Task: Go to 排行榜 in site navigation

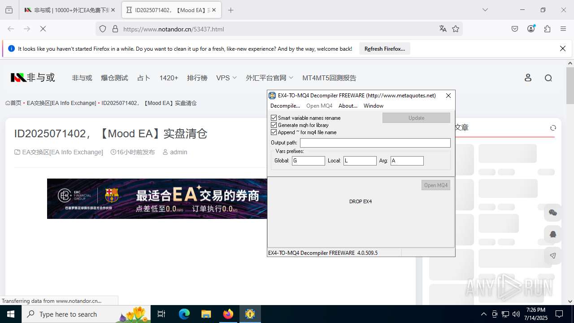Action: [x=197, y=78]
